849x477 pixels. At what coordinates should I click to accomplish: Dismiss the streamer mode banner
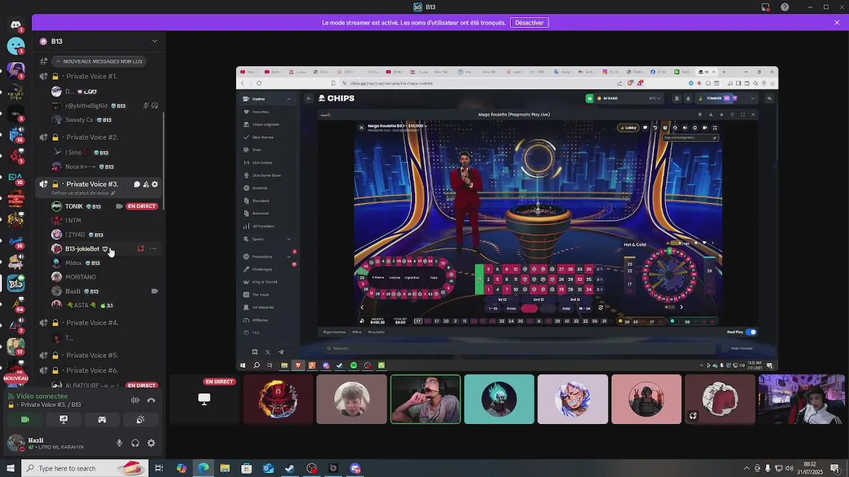point(837,23)
